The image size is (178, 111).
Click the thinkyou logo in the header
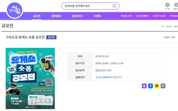point(14,10)
